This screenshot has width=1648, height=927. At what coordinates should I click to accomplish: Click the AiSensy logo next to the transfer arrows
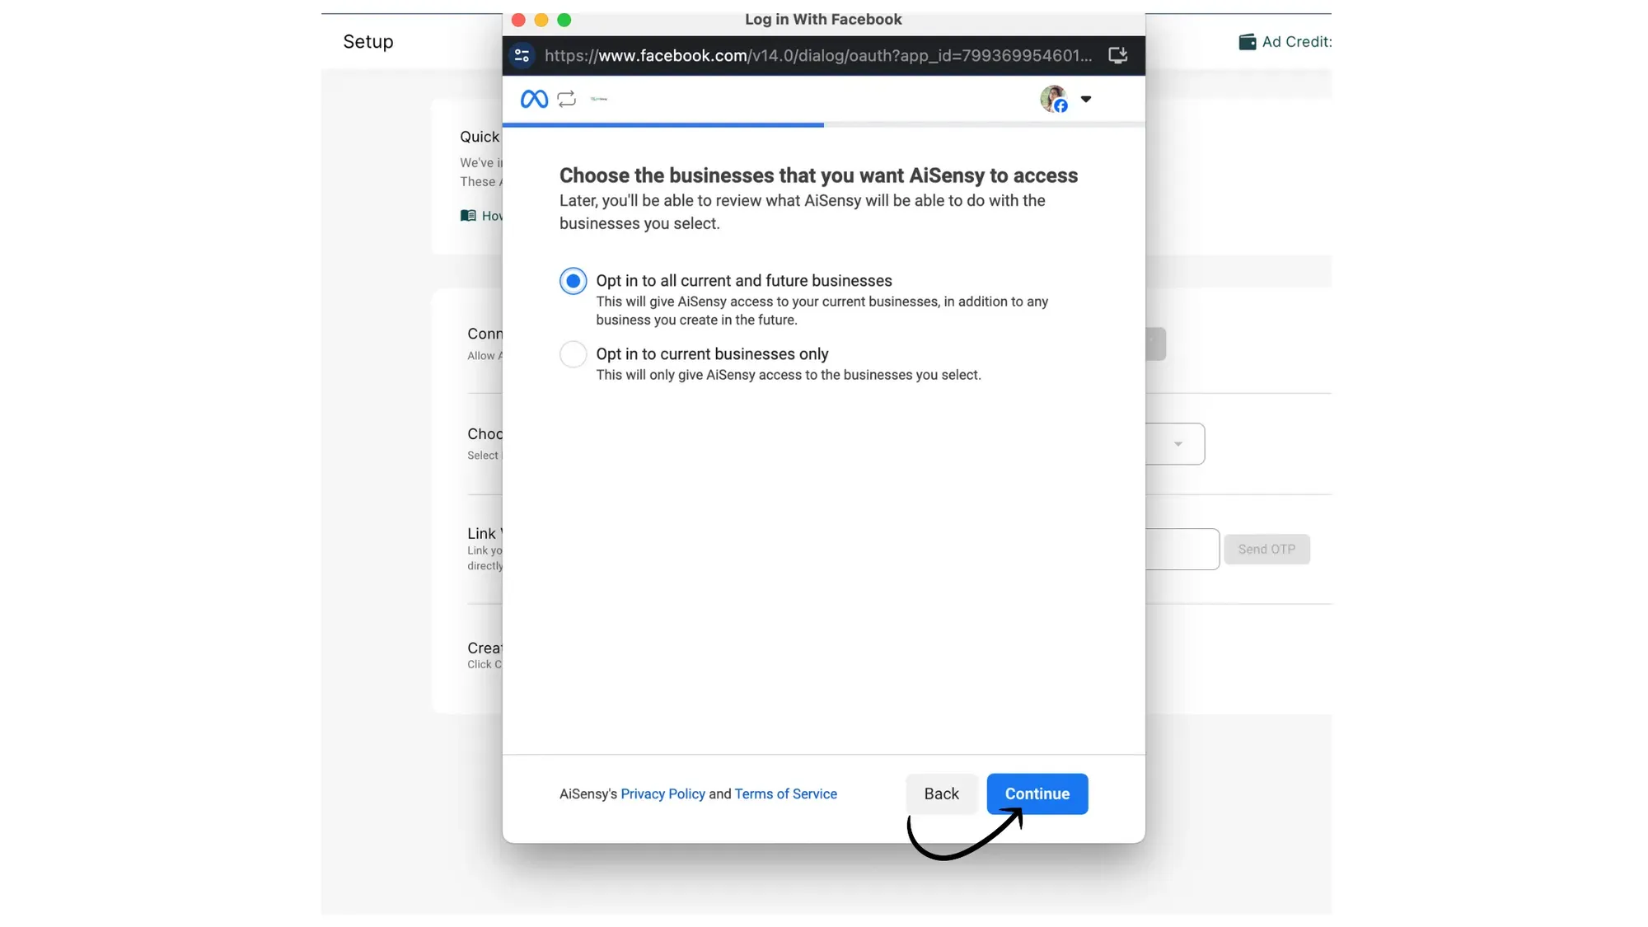[599, 98]
